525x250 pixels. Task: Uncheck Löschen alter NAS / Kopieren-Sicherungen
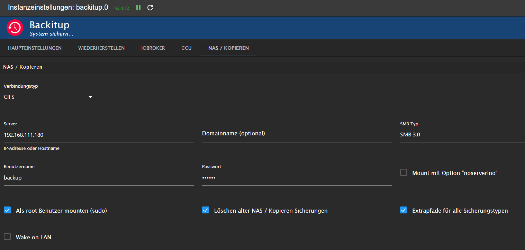point(206,210)
